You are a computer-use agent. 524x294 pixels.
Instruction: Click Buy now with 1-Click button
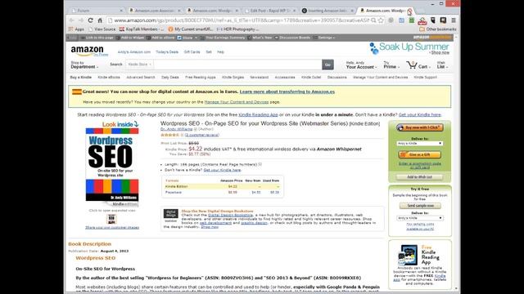pyautogui.click(x=420, y=127)
